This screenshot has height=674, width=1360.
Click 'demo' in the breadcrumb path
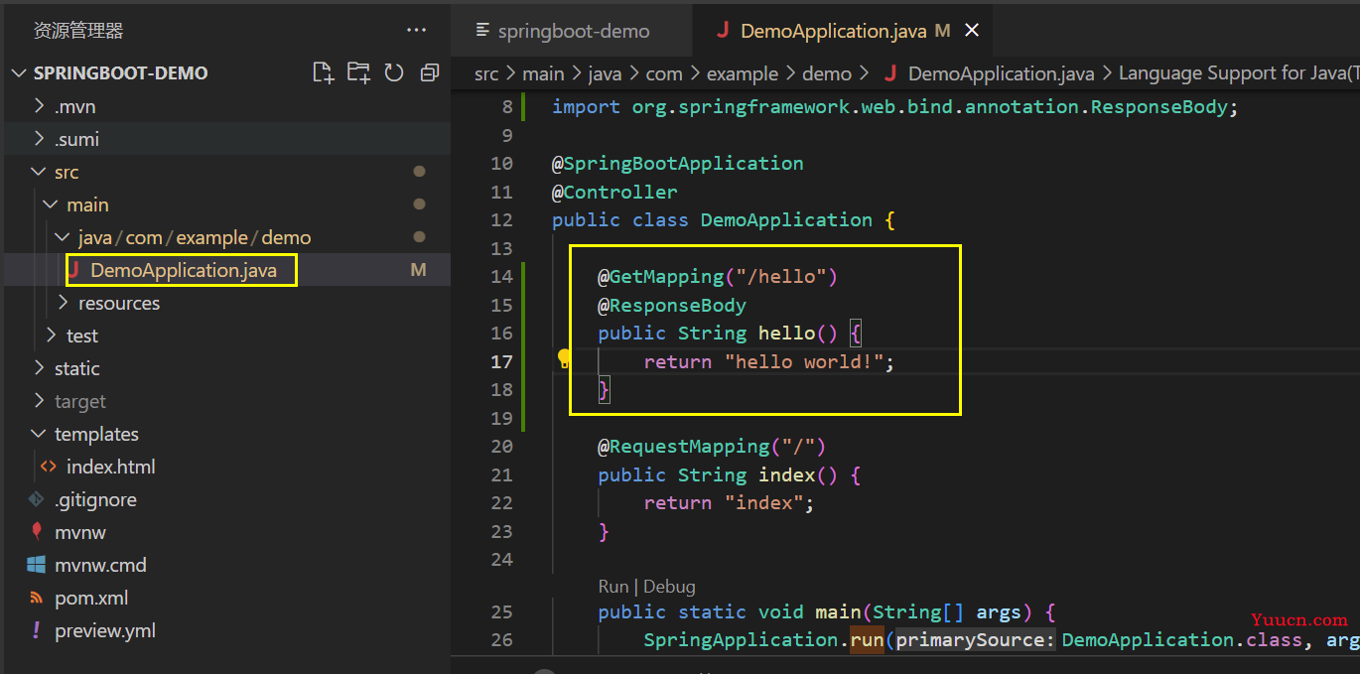827,73
